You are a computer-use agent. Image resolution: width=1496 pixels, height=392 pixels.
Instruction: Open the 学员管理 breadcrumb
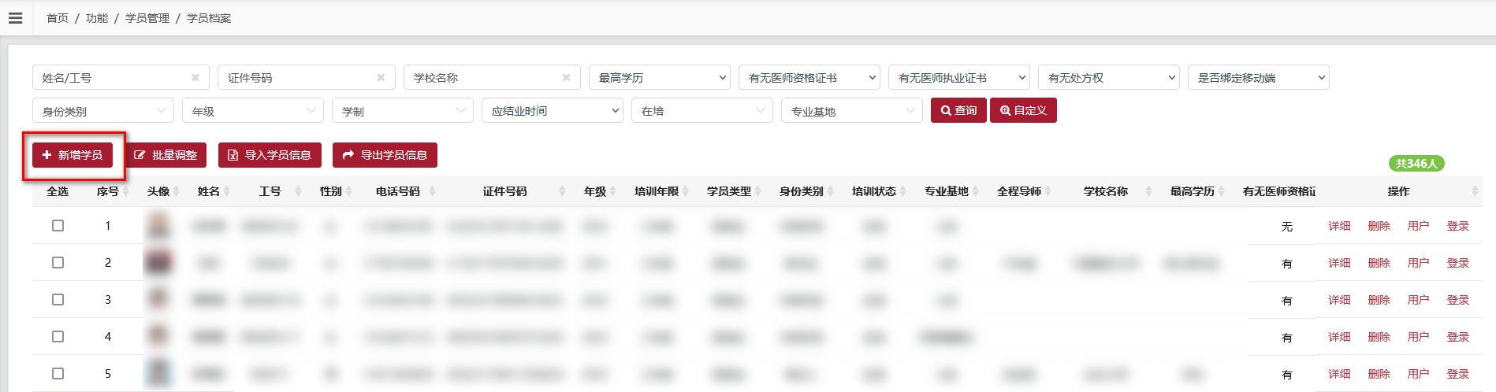(147, 18)
